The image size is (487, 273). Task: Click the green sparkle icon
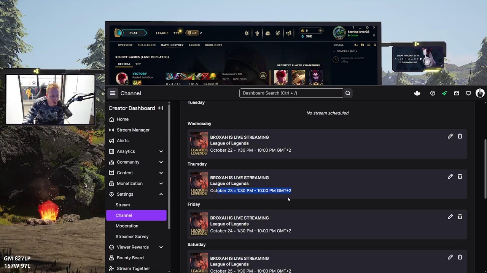coord(444,93)
